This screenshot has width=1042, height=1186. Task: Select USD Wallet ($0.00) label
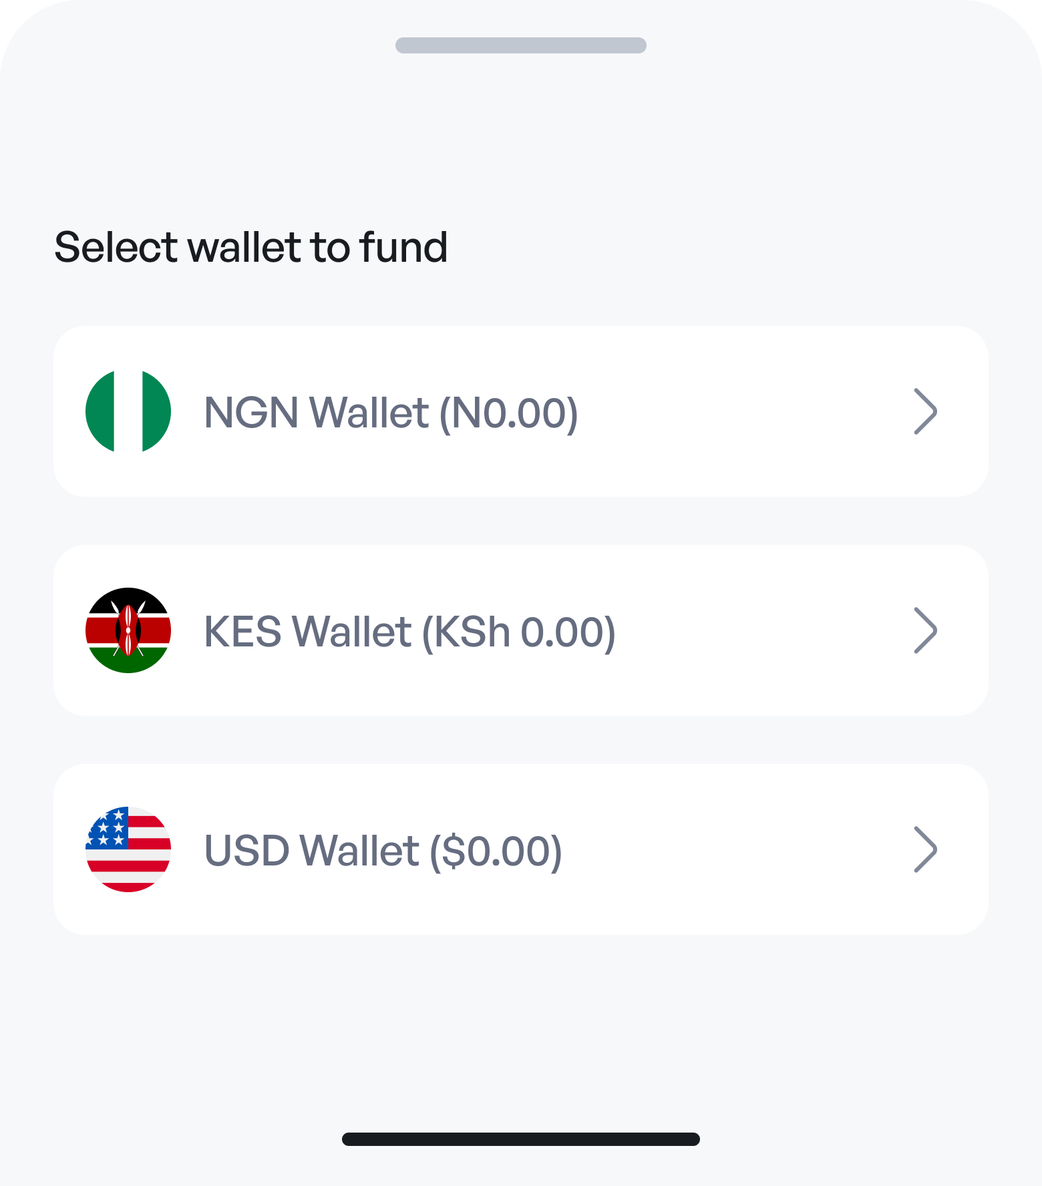pos(383,851)
